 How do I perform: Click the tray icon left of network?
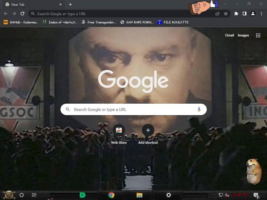[x=215, y=195]
